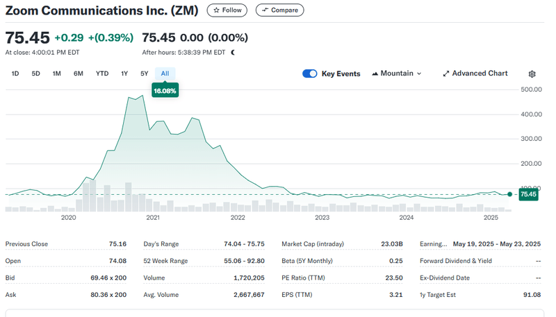The height and width of the screenshot is (317, 556).
Task: Switch chart to 6M range
Action: click(x=79, y=74)
